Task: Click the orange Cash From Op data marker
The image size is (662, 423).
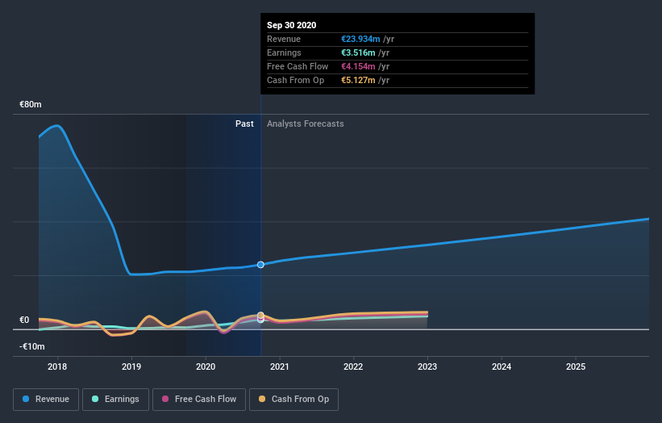Action: click(260, 316)
